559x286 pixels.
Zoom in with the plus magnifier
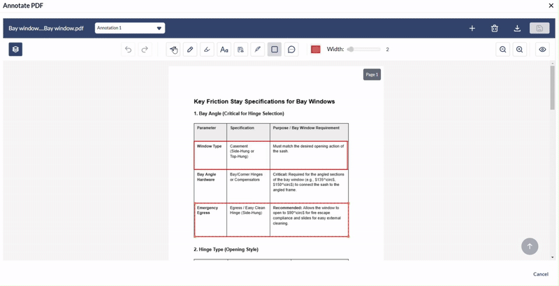(x=520, y=50)
